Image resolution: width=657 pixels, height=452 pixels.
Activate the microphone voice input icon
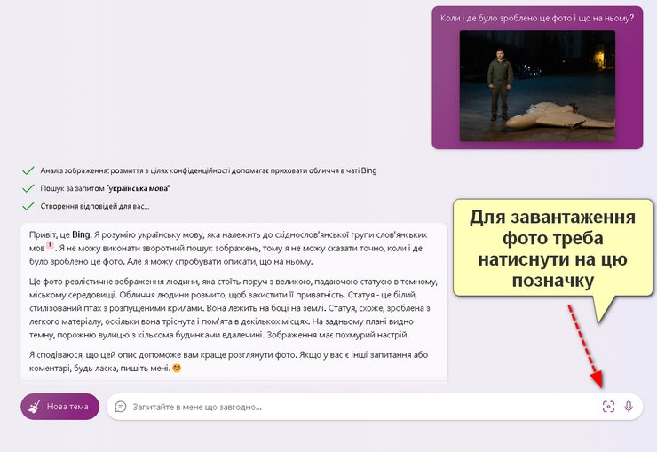(629, 407)
